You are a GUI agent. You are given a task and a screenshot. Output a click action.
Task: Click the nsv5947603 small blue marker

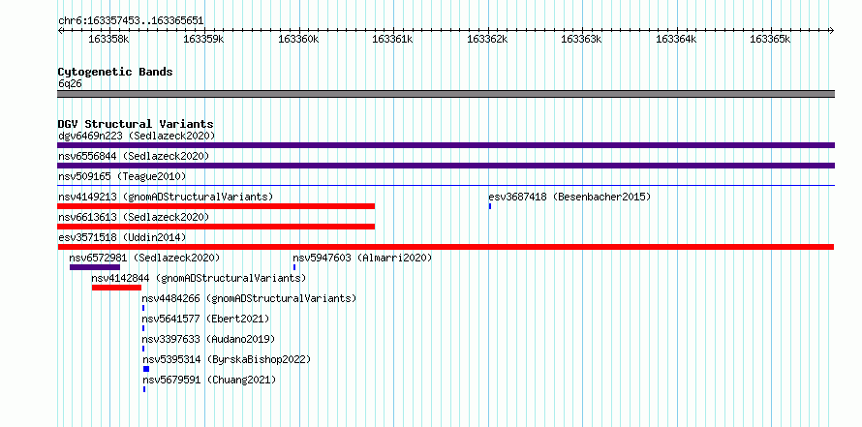[294, 267]
